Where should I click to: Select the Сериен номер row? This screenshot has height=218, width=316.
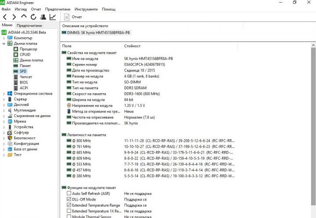point(116,64)
